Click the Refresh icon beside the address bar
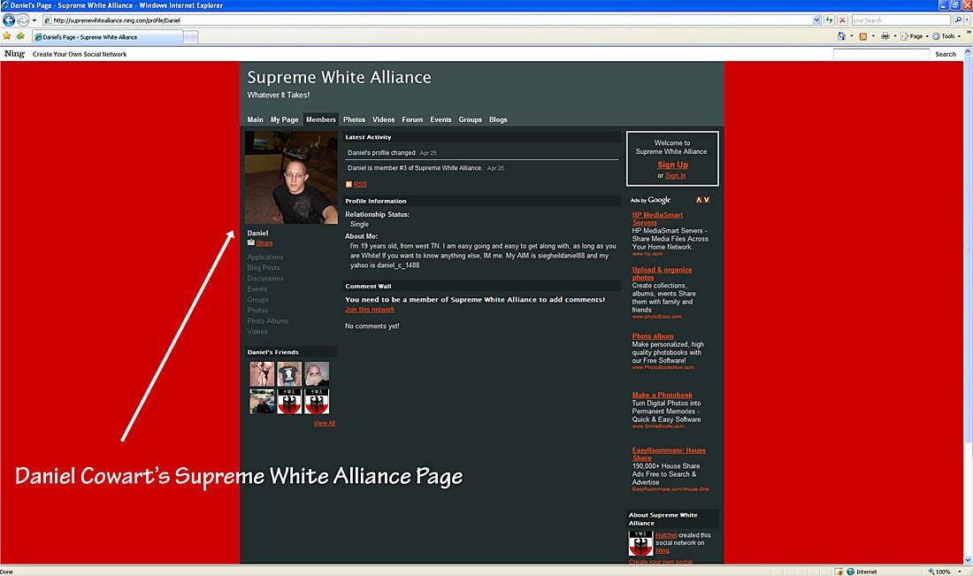Image resolution: width=973 pixels, height=576 pixels. [828, 19]
